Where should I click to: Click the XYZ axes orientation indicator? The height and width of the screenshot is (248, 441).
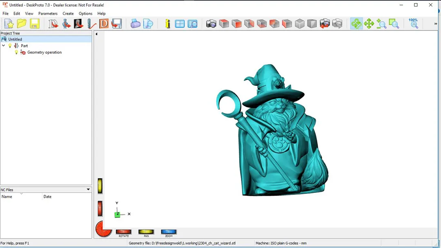[x=122, y=210]
